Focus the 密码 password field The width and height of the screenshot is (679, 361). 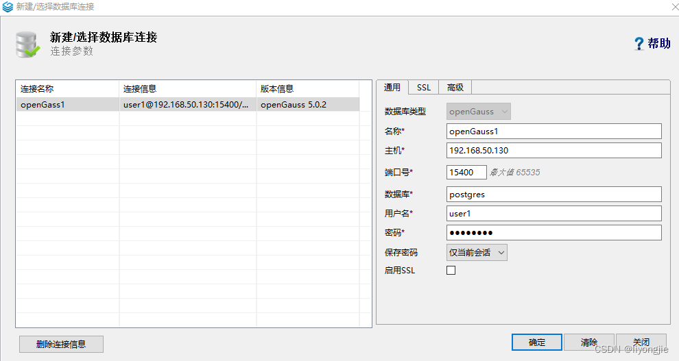point(554,233)
